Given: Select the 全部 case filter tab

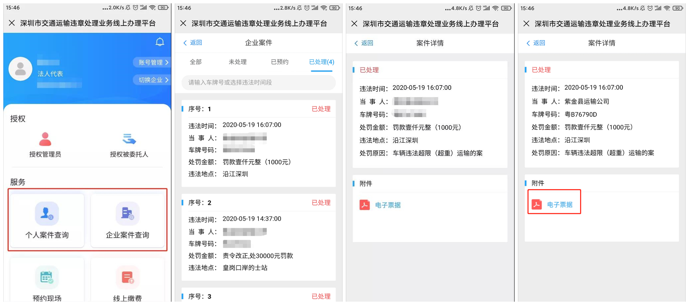Looking at the screenshot, I should click(x=195, y=62).
